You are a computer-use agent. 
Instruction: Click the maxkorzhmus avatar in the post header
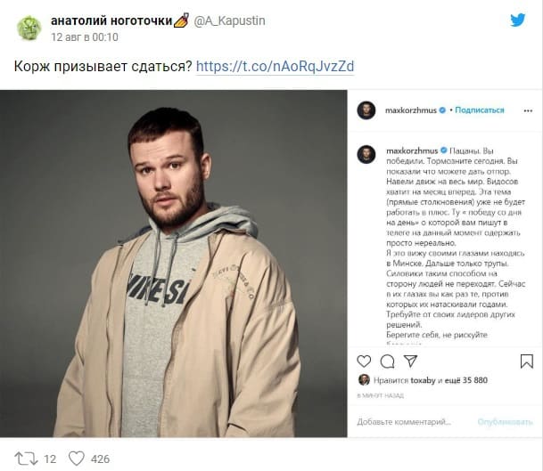click(366, 110)
